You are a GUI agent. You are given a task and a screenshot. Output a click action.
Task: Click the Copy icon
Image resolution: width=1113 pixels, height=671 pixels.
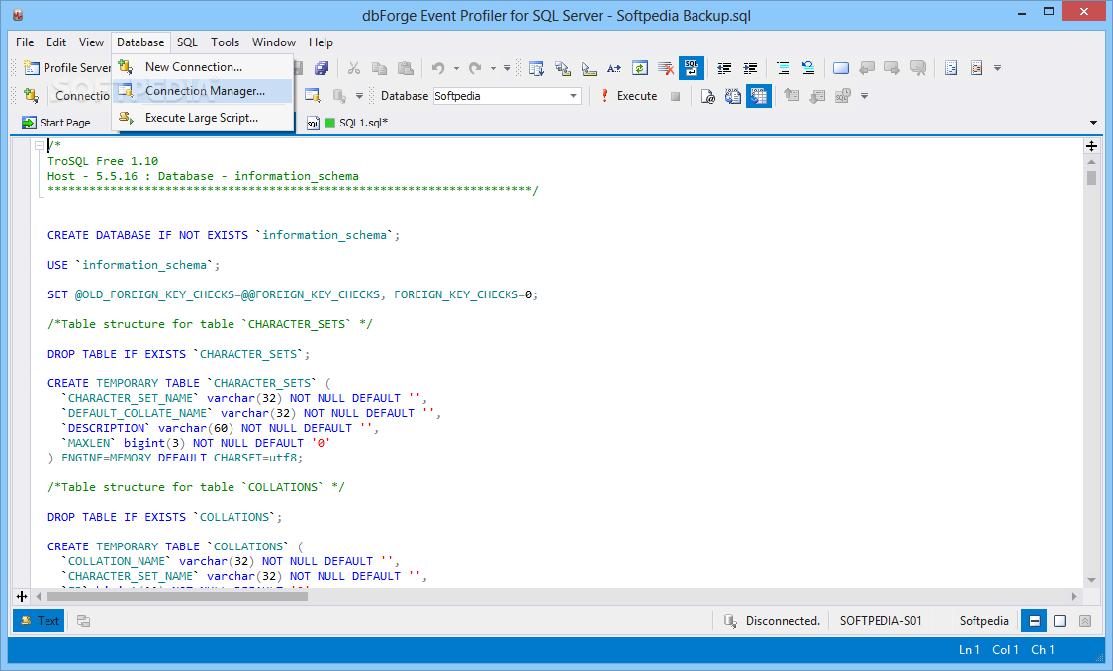[380, 68]
